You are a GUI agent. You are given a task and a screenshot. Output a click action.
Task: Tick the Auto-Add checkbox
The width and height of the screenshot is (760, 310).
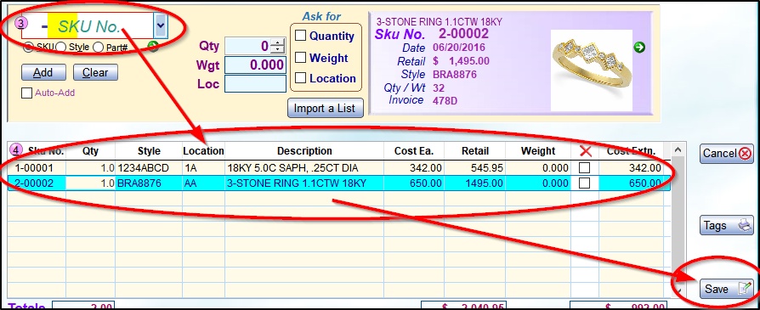(26, 93)
